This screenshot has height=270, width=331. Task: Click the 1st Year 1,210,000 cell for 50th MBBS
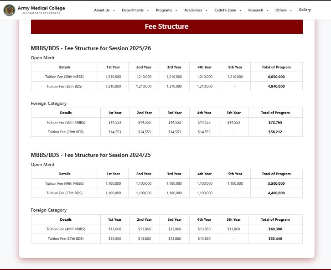pos(113,77)
